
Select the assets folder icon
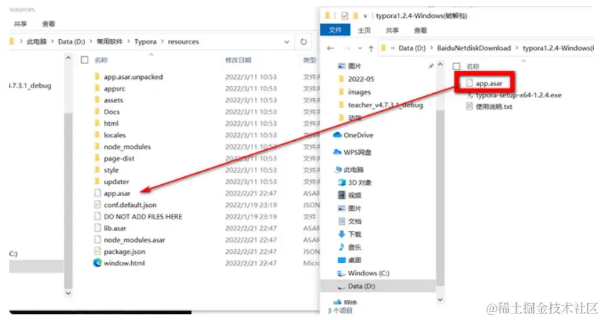pyautogui.click(x=98, y=100)
